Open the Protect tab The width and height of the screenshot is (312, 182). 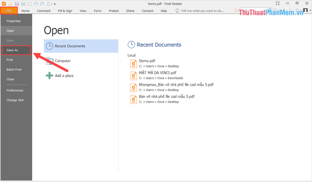114,11
